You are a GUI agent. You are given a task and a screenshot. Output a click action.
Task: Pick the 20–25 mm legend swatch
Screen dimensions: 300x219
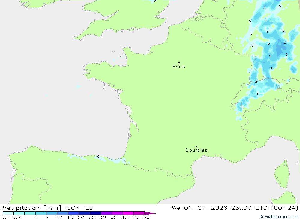[x=85, y=213]
